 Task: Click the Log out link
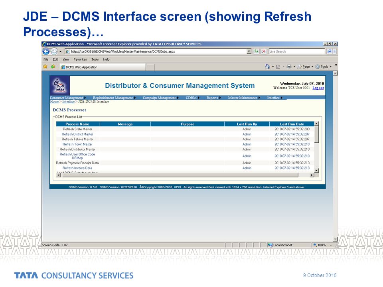pyautogui.click(x=318, y=88)
